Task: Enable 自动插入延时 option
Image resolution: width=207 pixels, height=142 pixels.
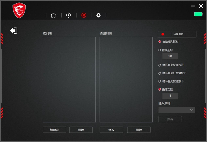Action: click(x=160, y=42)
